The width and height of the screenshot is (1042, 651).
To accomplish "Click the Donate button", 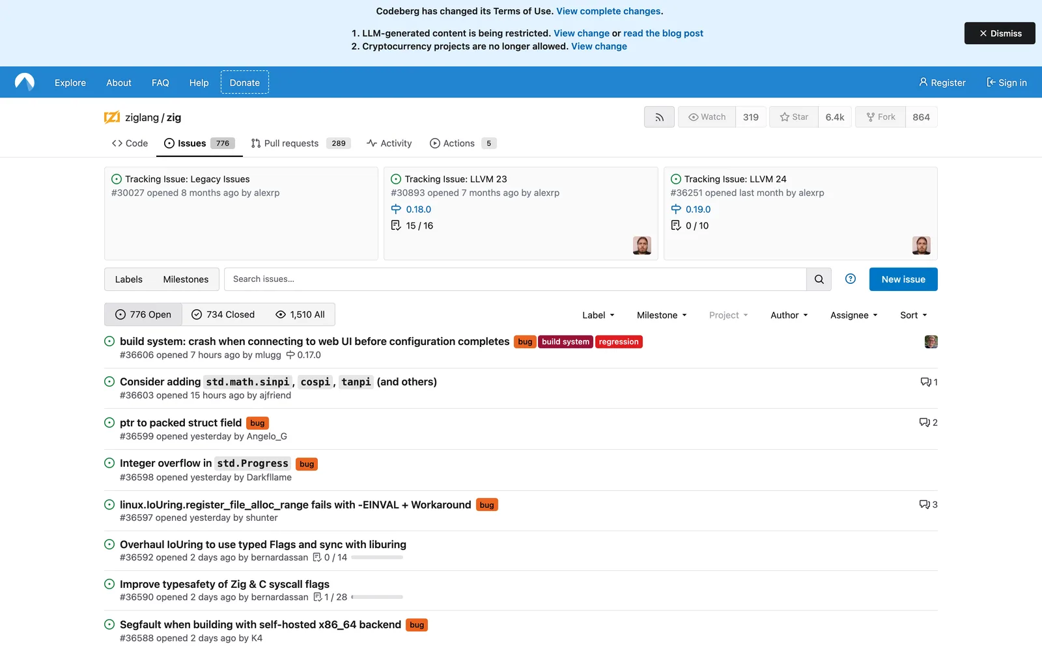I will [x=245, y=83].
